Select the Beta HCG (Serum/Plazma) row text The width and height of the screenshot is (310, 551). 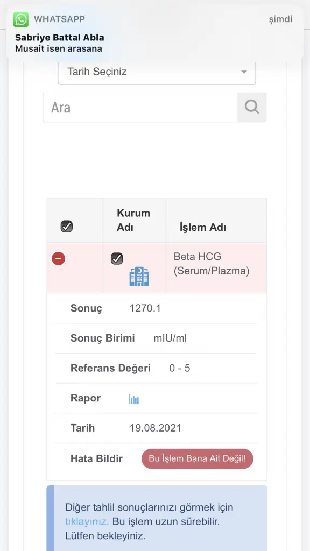(212, 264)
